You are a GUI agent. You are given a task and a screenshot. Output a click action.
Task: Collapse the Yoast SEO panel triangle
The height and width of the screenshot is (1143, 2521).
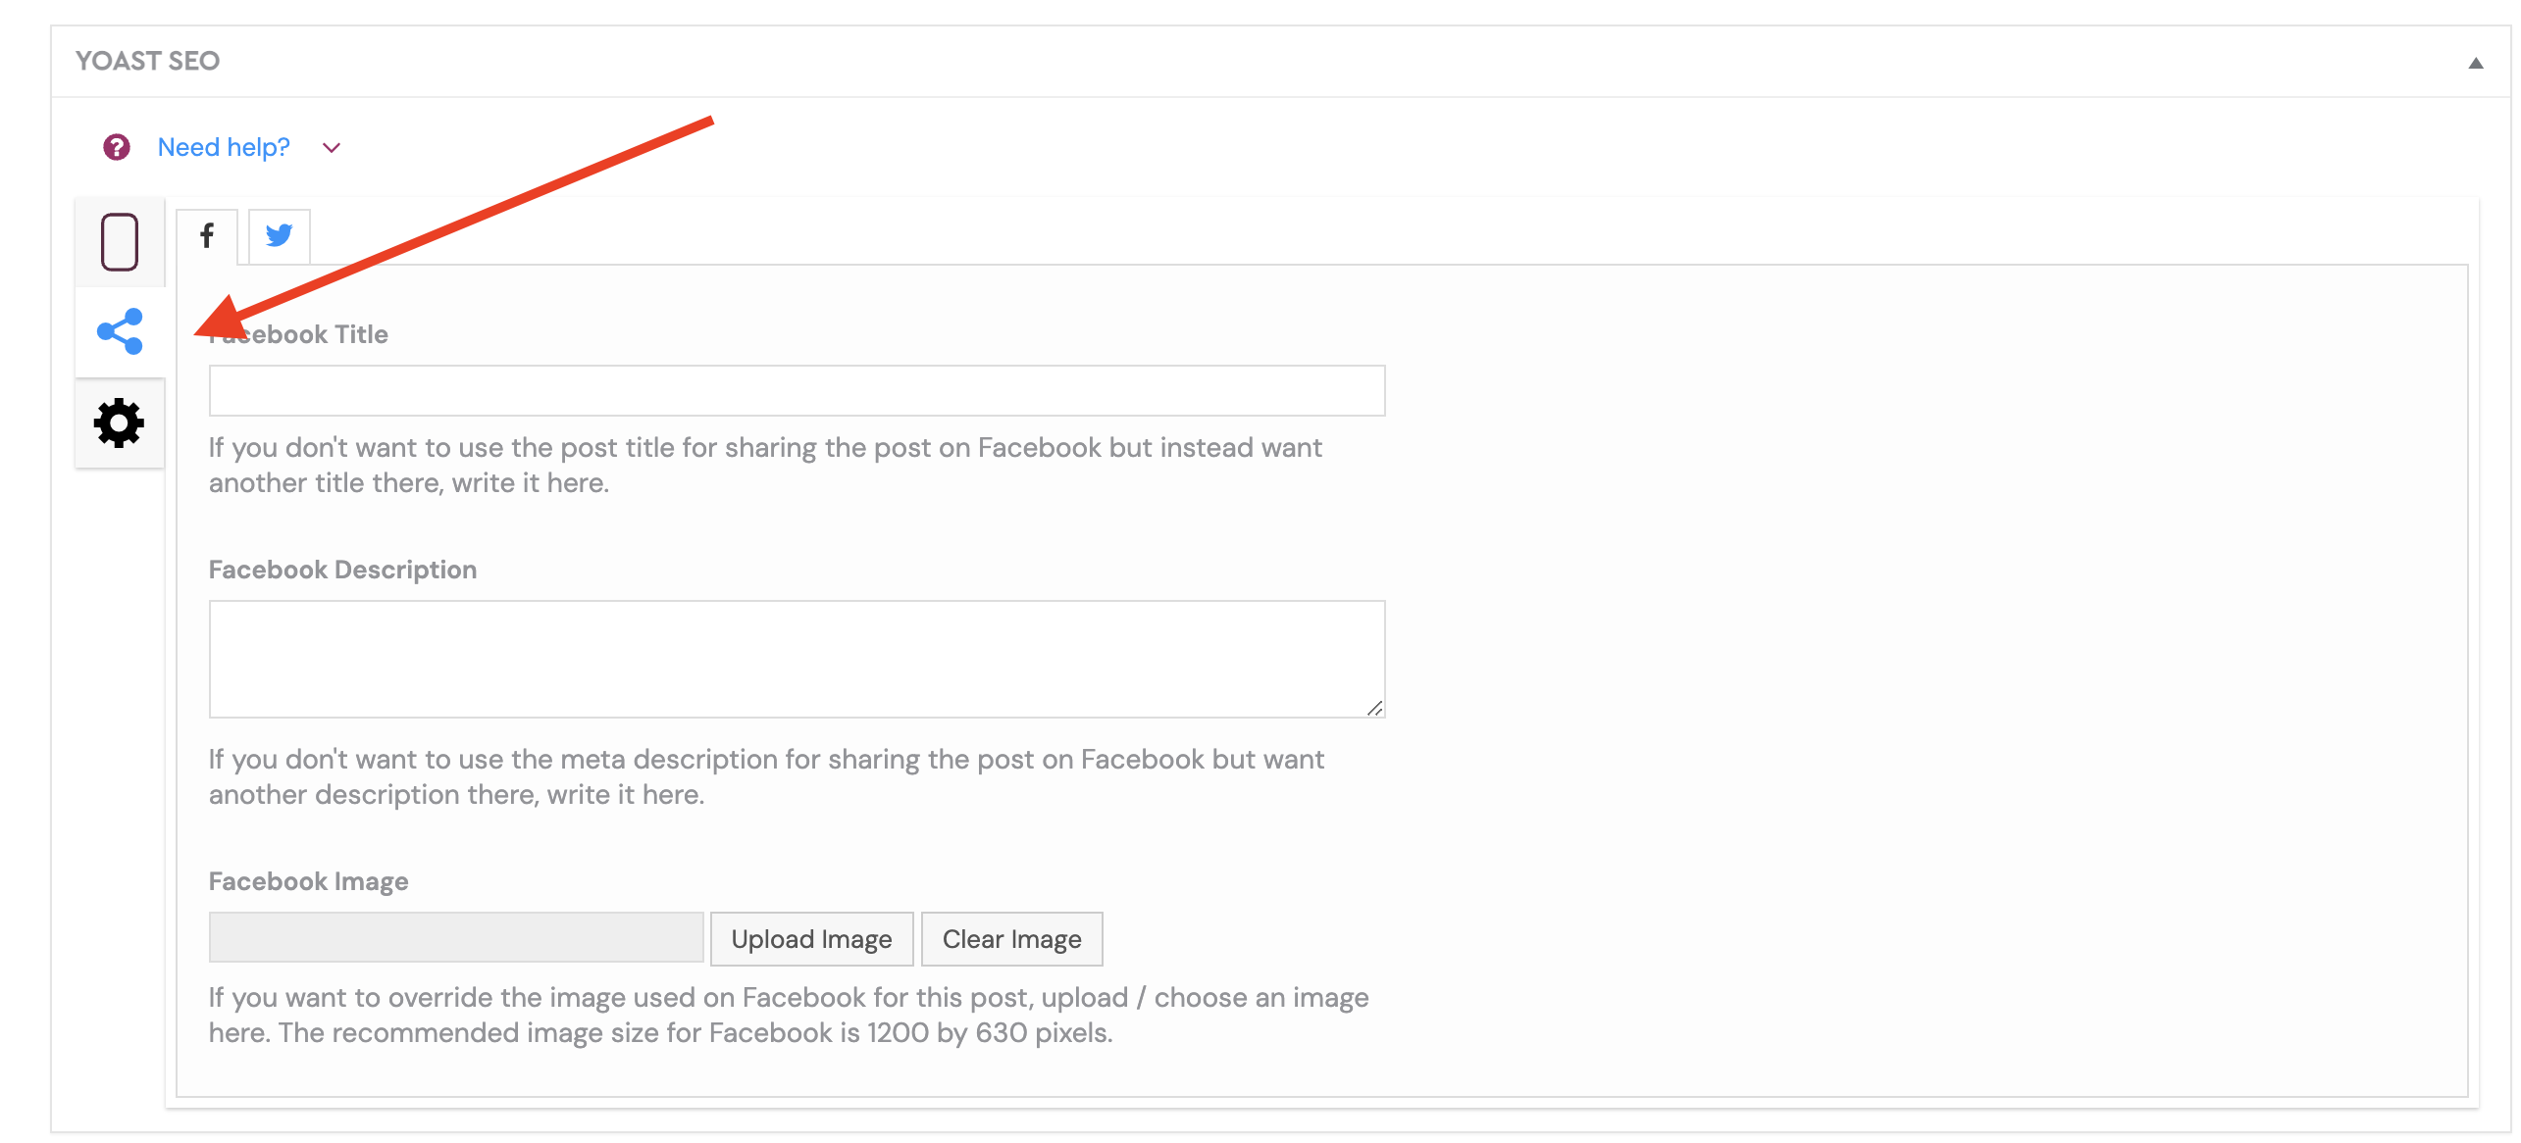click(x=2476, y=63)
